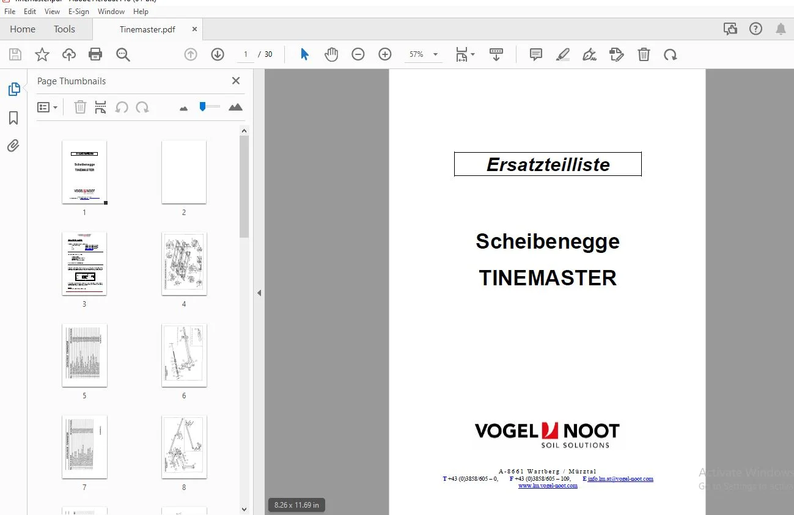Enlarge thumbnail size large mountain icon
Viewport: 794px width, 515px height.
pyautogui.click(x=235, y=107)
